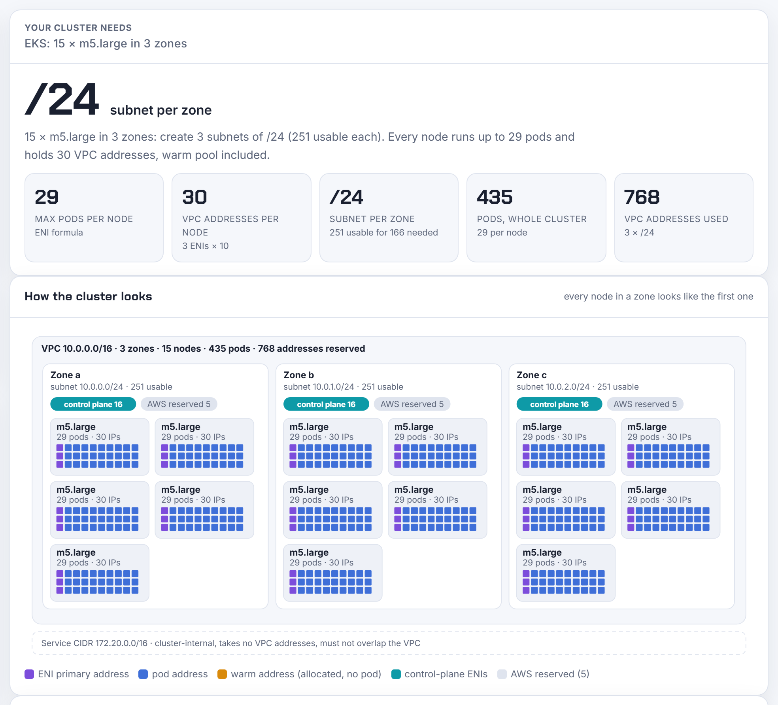Image resolution: width=778 pixels, height=705 pixels.
Task: Select the 29 max pods per node card
Action: pos(94,218)
